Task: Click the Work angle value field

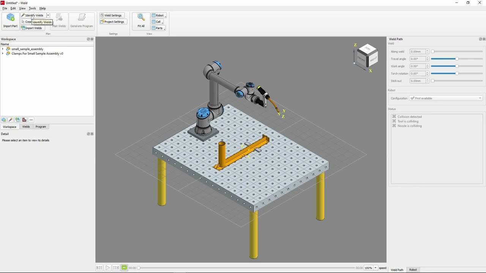Action: click(417, 66)
